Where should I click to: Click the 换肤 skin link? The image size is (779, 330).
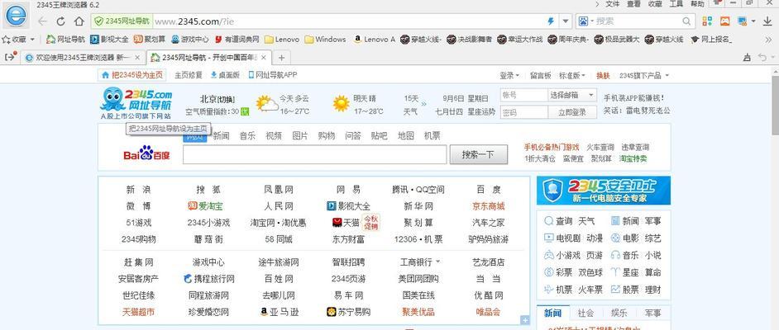(x=603, y=76)
